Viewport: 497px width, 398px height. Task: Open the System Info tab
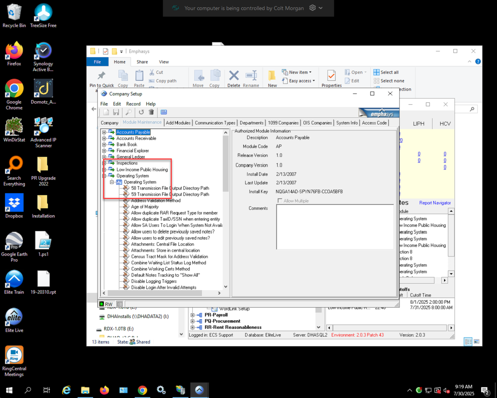point(347,123)
